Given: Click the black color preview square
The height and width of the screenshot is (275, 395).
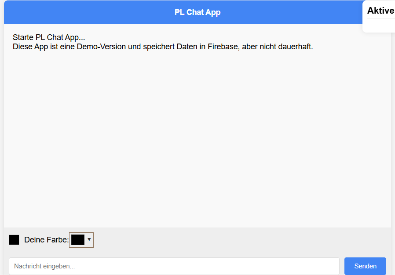Looking at the screenshot, I should pos(14,240).
